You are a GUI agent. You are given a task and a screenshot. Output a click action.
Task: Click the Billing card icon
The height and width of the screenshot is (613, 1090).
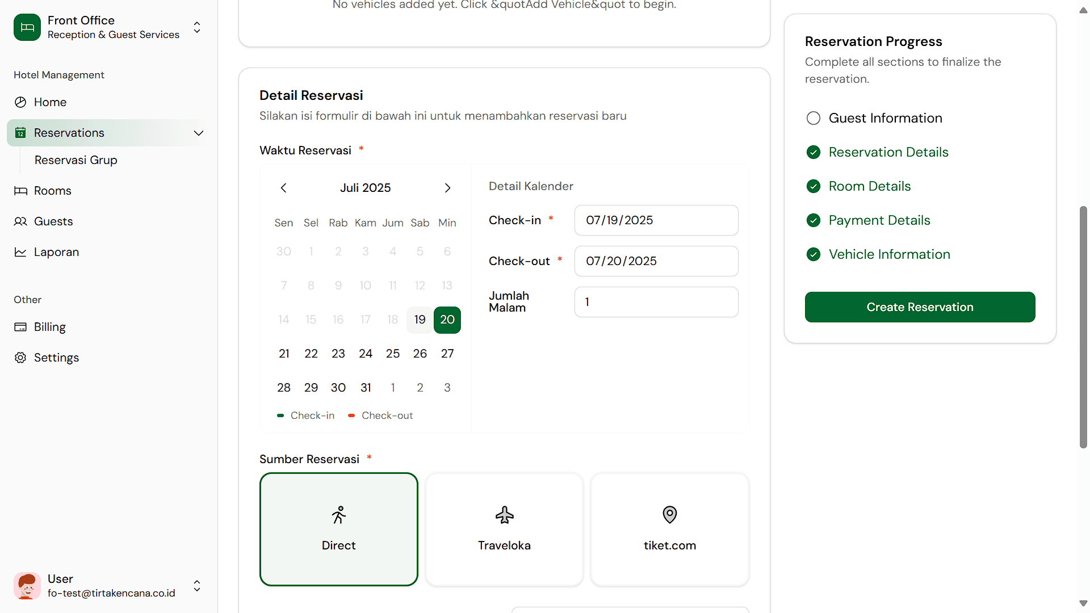pyautogui.click(x=20, y=327)
